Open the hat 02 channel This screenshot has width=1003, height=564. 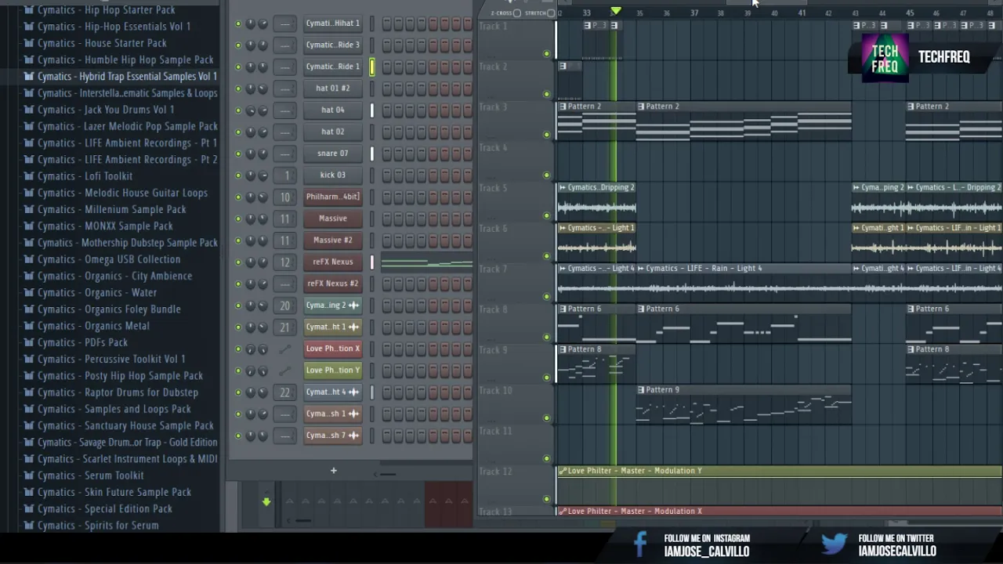point(333,132)
